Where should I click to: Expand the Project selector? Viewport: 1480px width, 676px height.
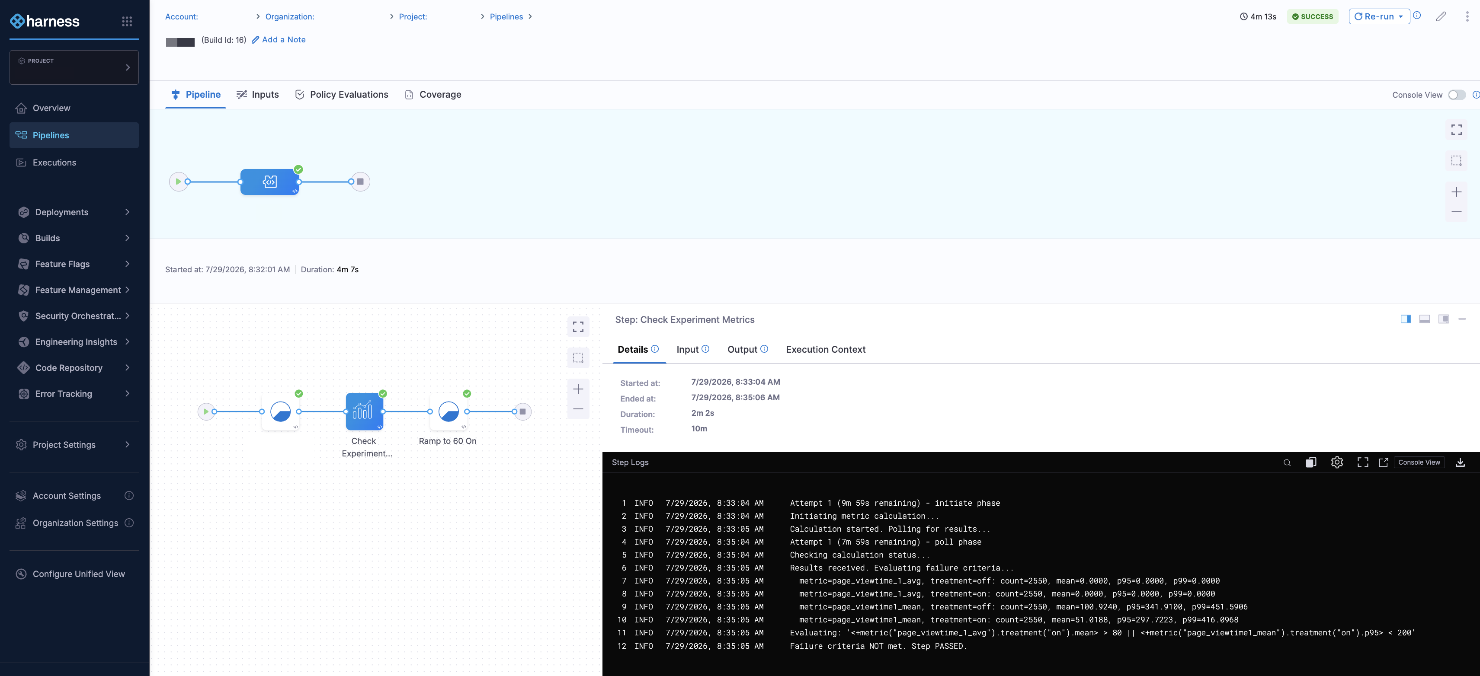coord(74,67)
